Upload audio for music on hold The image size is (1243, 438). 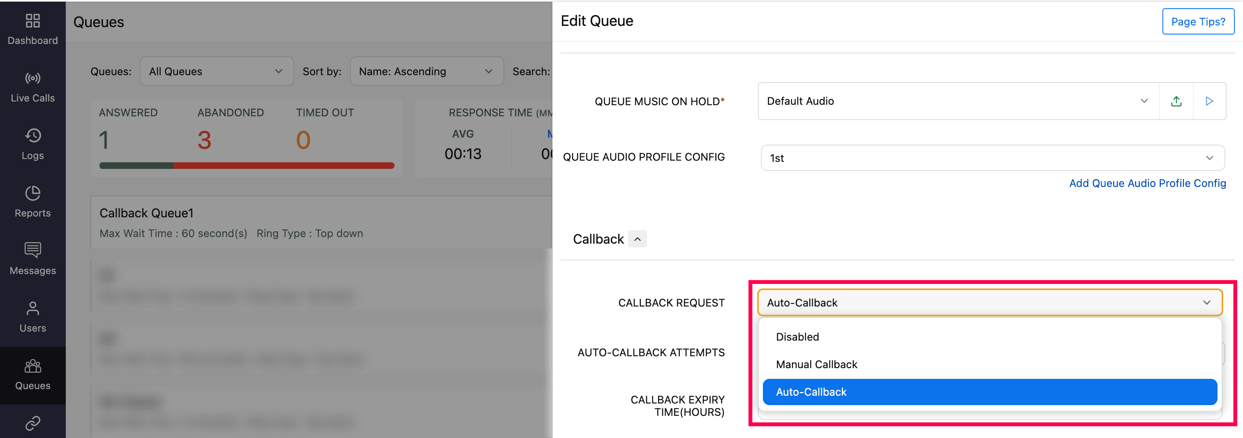click(x=1176, y=101)
